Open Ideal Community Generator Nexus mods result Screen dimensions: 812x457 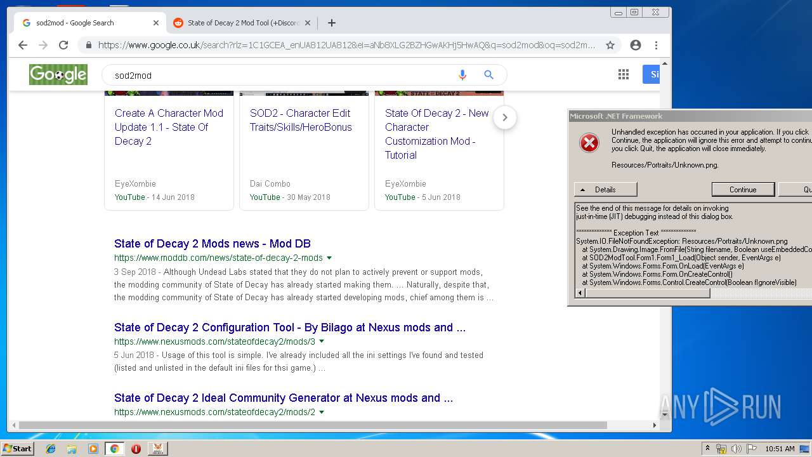click(x=284, y=398)
